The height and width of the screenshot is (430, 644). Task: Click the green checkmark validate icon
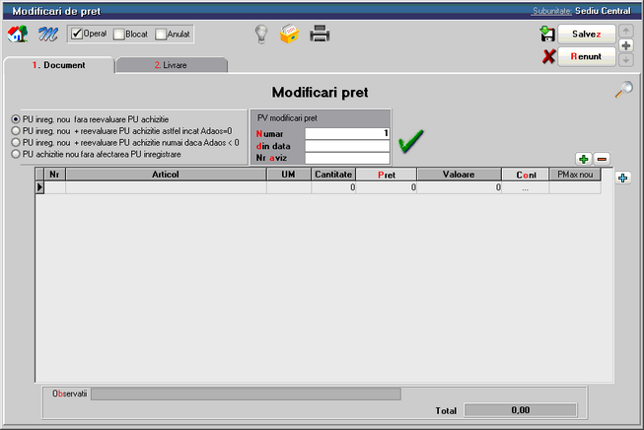click(x=410, y=141)
